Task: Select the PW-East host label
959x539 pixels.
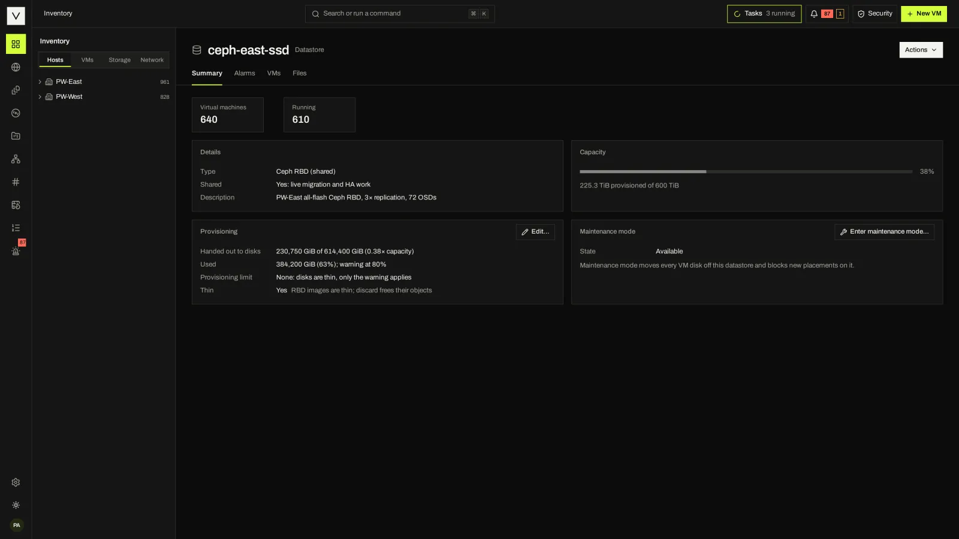Action: [x=69, y=82]
